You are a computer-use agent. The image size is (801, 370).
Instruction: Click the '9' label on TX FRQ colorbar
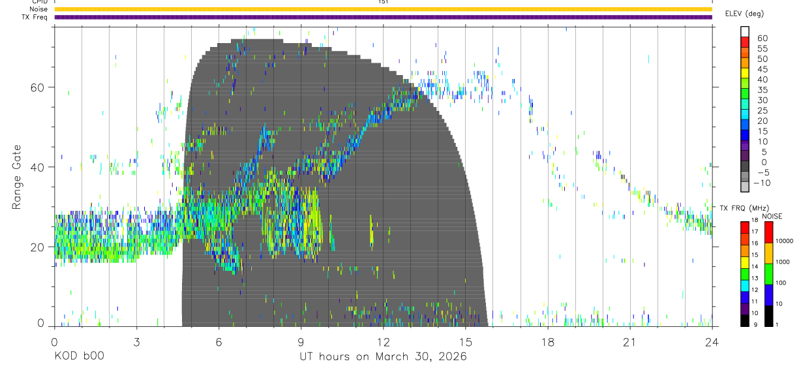coord(754,324)
